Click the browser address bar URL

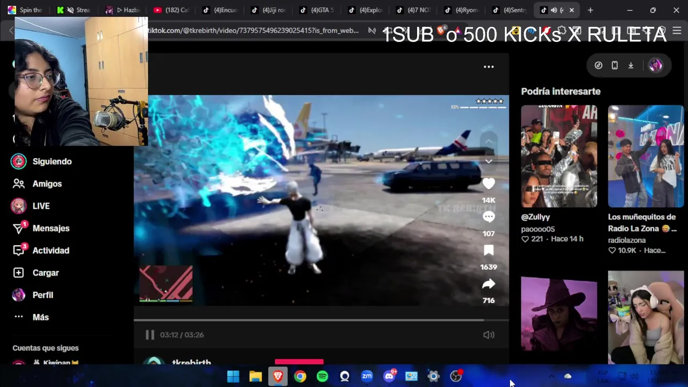pos(253,30)
